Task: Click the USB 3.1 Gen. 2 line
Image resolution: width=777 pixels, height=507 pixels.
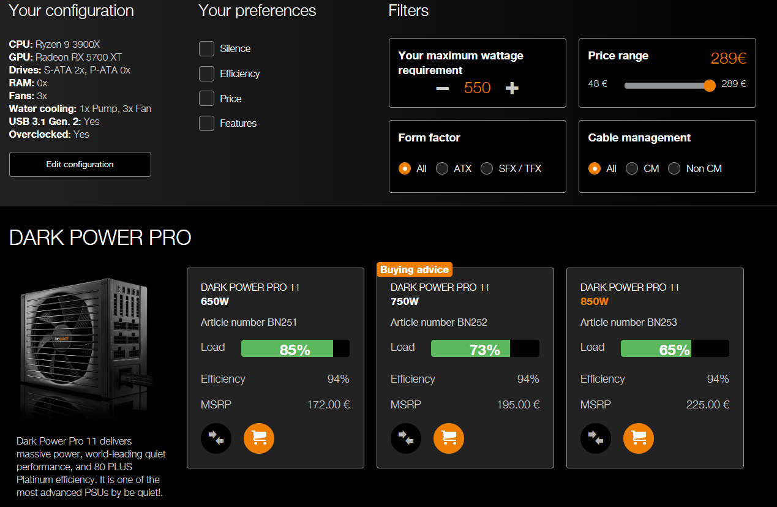Action: pos(54,121)
